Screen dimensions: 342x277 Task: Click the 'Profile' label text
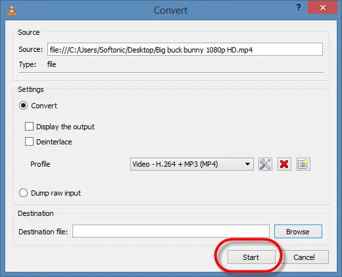point(40,164)
